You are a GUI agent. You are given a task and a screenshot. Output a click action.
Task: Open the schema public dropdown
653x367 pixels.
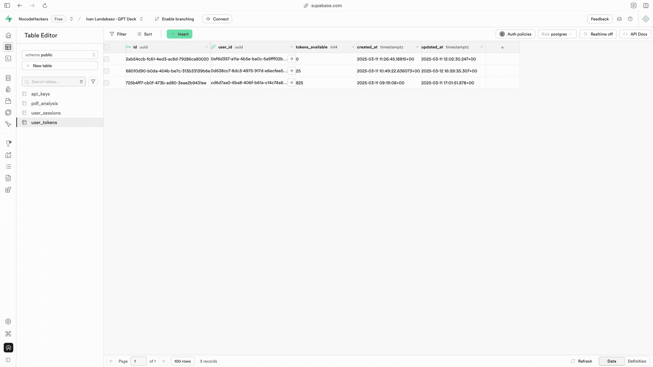coord(60,54)
